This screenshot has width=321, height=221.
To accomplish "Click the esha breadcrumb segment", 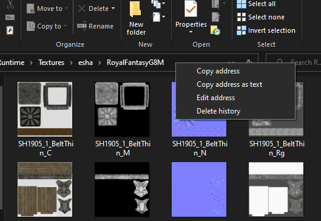I will 86,63.
